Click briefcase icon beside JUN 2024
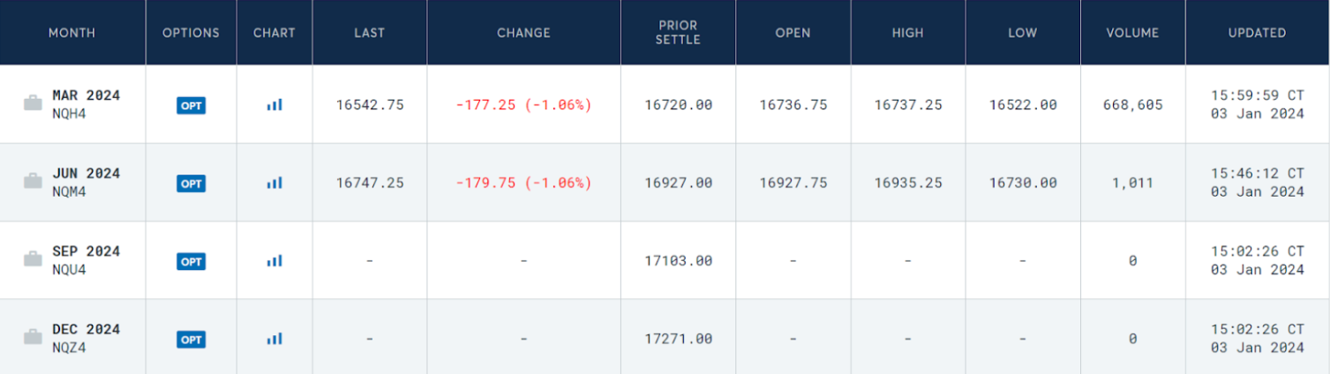Viewport: 1330px width, 374px height. coord(33,182)
